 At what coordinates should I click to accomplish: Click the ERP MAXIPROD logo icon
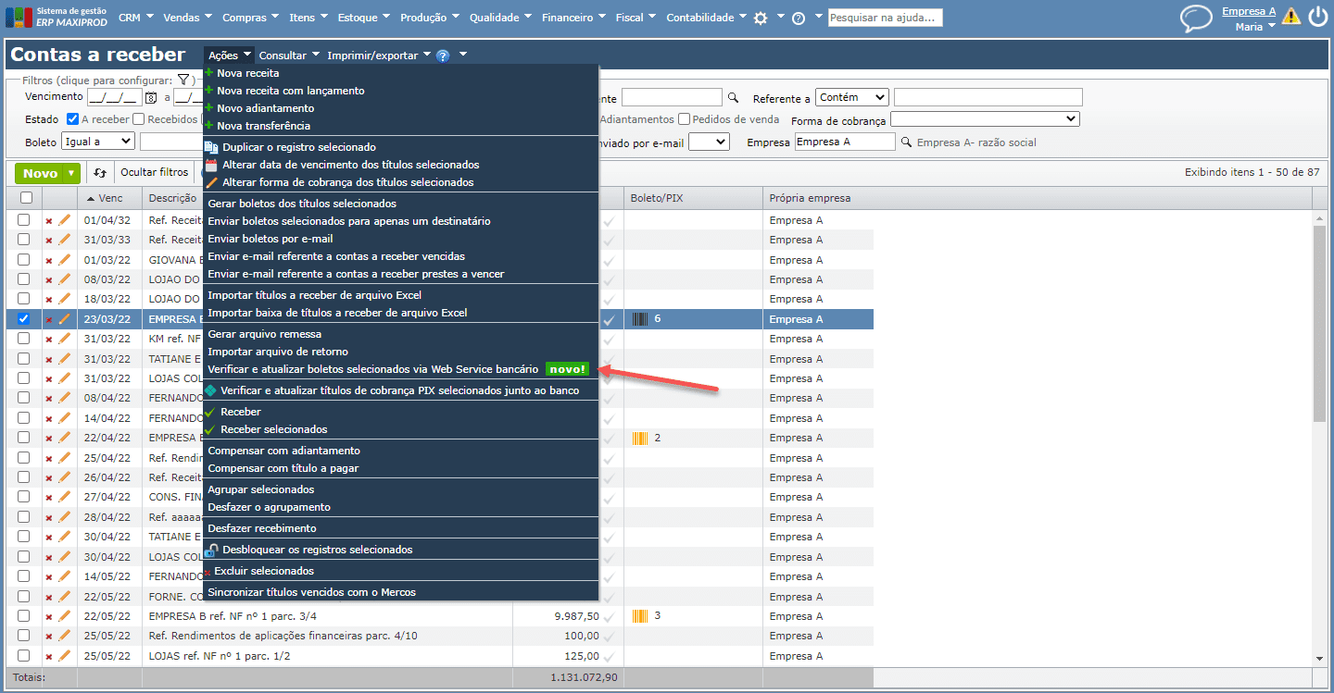click(19, 17)
